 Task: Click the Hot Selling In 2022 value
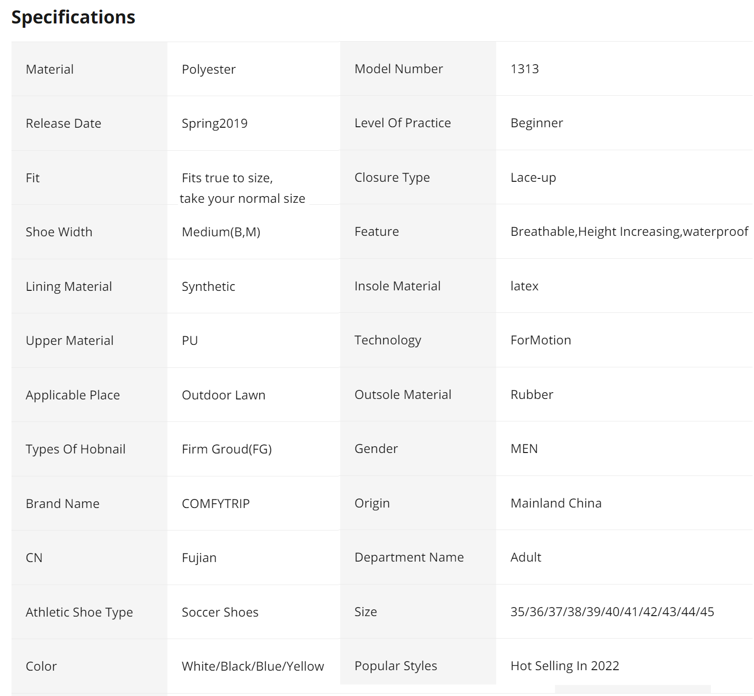pyautogui.click(x=565, y=666)
